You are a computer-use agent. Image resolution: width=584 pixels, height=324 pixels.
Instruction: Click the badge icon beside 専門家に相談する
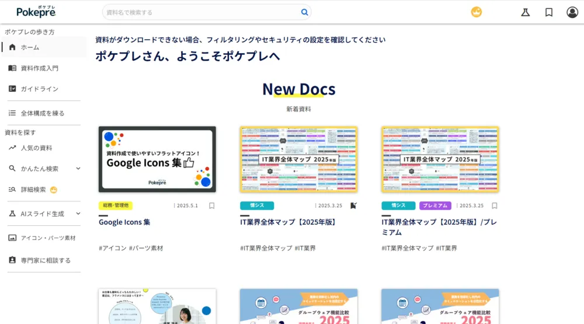tap(12, 260)
